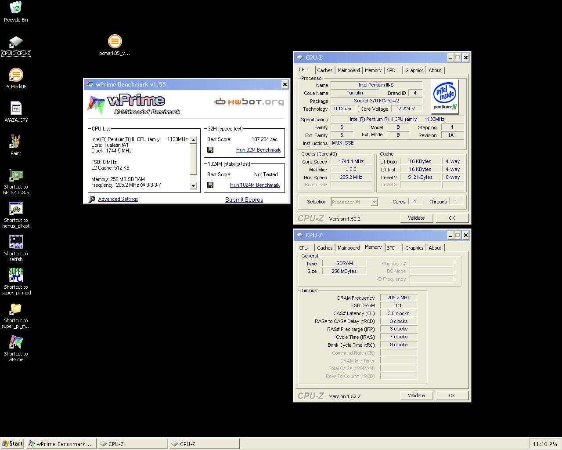This screenshot has height=450, width=562.
Task: Select the CPUID CPU-Z desktop shortcut
Action: [16, 46]
